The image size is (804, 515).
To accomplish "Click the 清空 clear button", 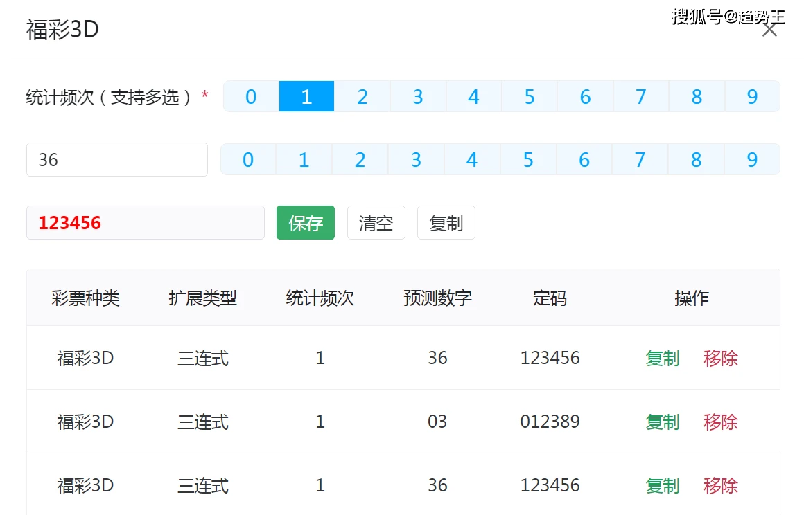I will pyautogui.click(x=376, y=222).
